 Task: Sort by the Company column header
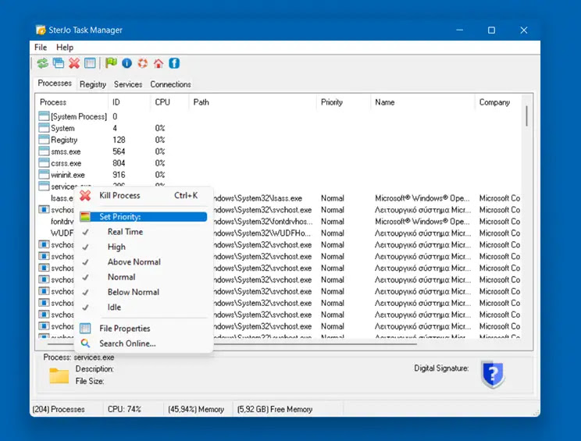pyautogui.click(x=498, y=102)
